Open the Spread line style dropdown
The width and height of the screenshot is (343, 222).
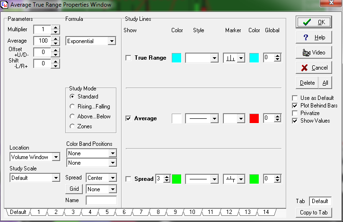point(214,179)
